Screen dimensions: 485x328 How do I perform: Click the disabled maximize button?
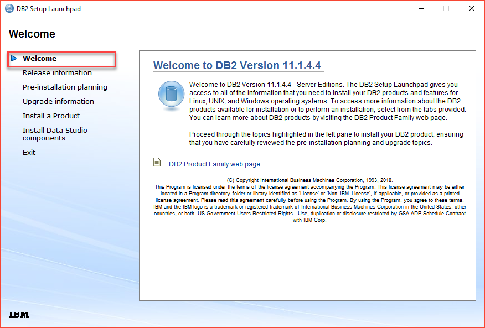pos(446,8)
